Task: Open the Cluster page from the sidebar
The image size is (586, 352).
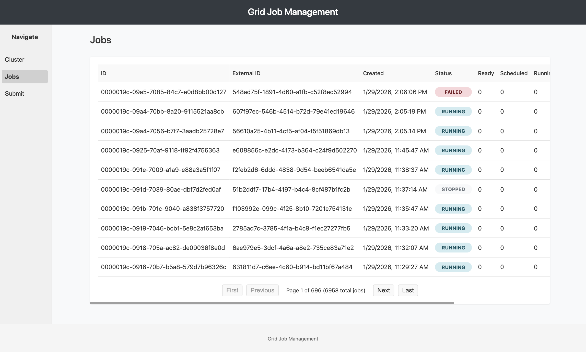Action: (x=15, y=59)
